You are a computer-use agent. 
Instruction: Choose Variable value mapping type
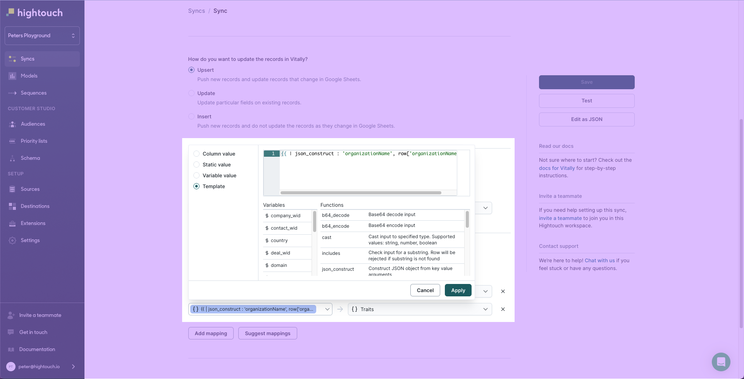(x=196, y=176)
